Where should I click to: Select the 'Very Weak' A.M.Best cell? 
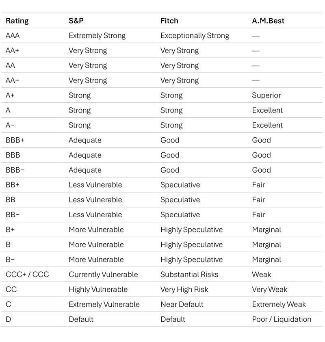click(x=269, y=290)
